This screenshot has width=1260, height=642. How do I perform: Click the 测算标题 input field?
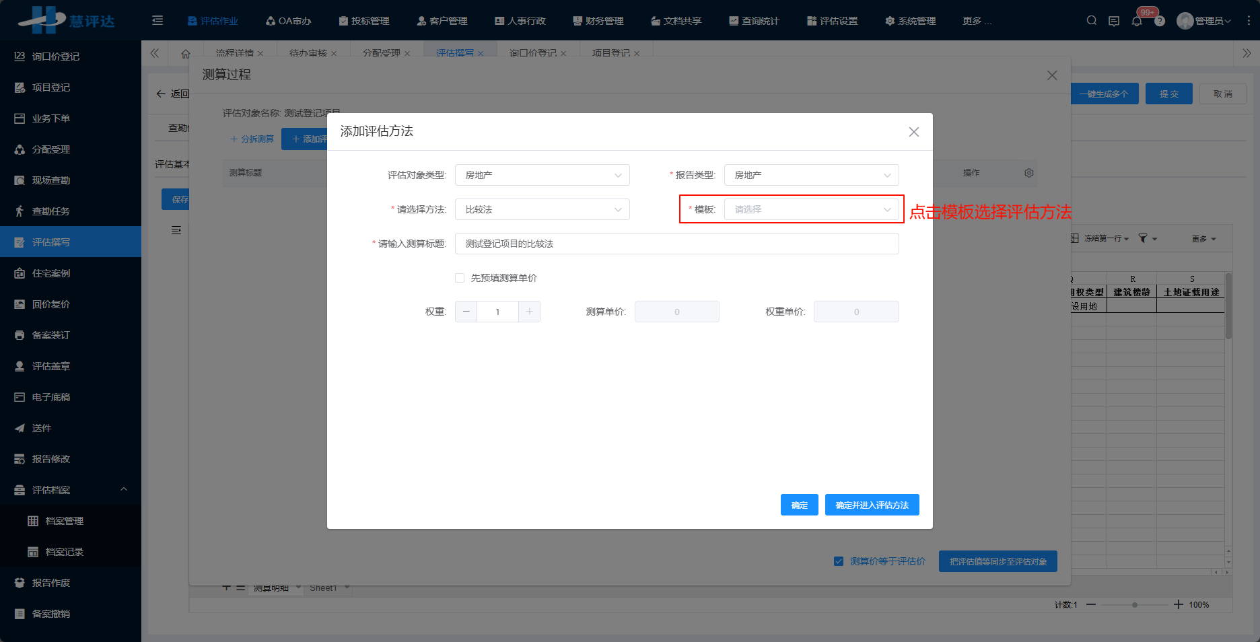coord(676,244)
